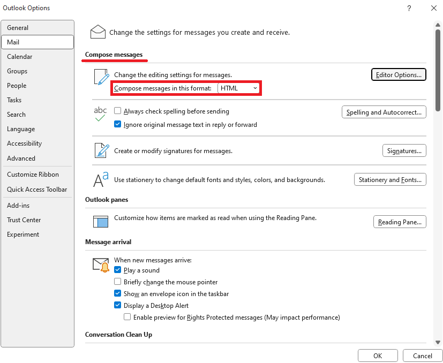Click the abc spell-check icon
Image resolution: width=443 pixels, height=363 pixels.
tap(100, 114)
